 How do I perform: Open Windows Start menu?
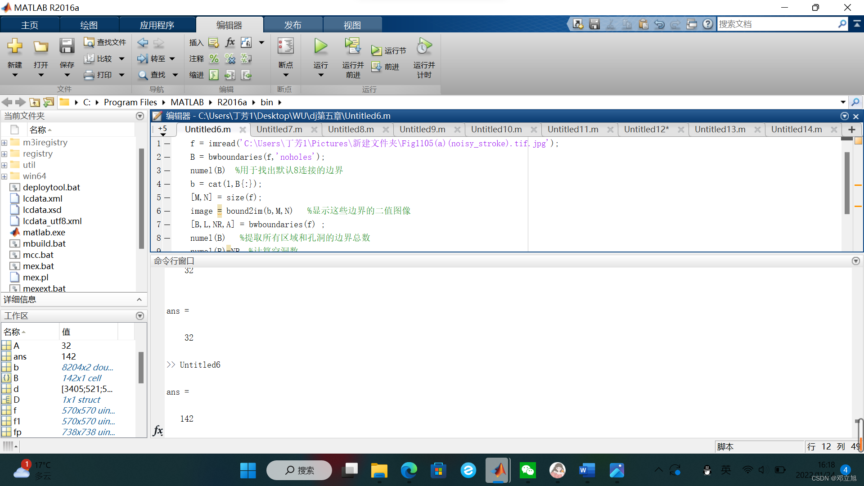click(x=248, y=470)
